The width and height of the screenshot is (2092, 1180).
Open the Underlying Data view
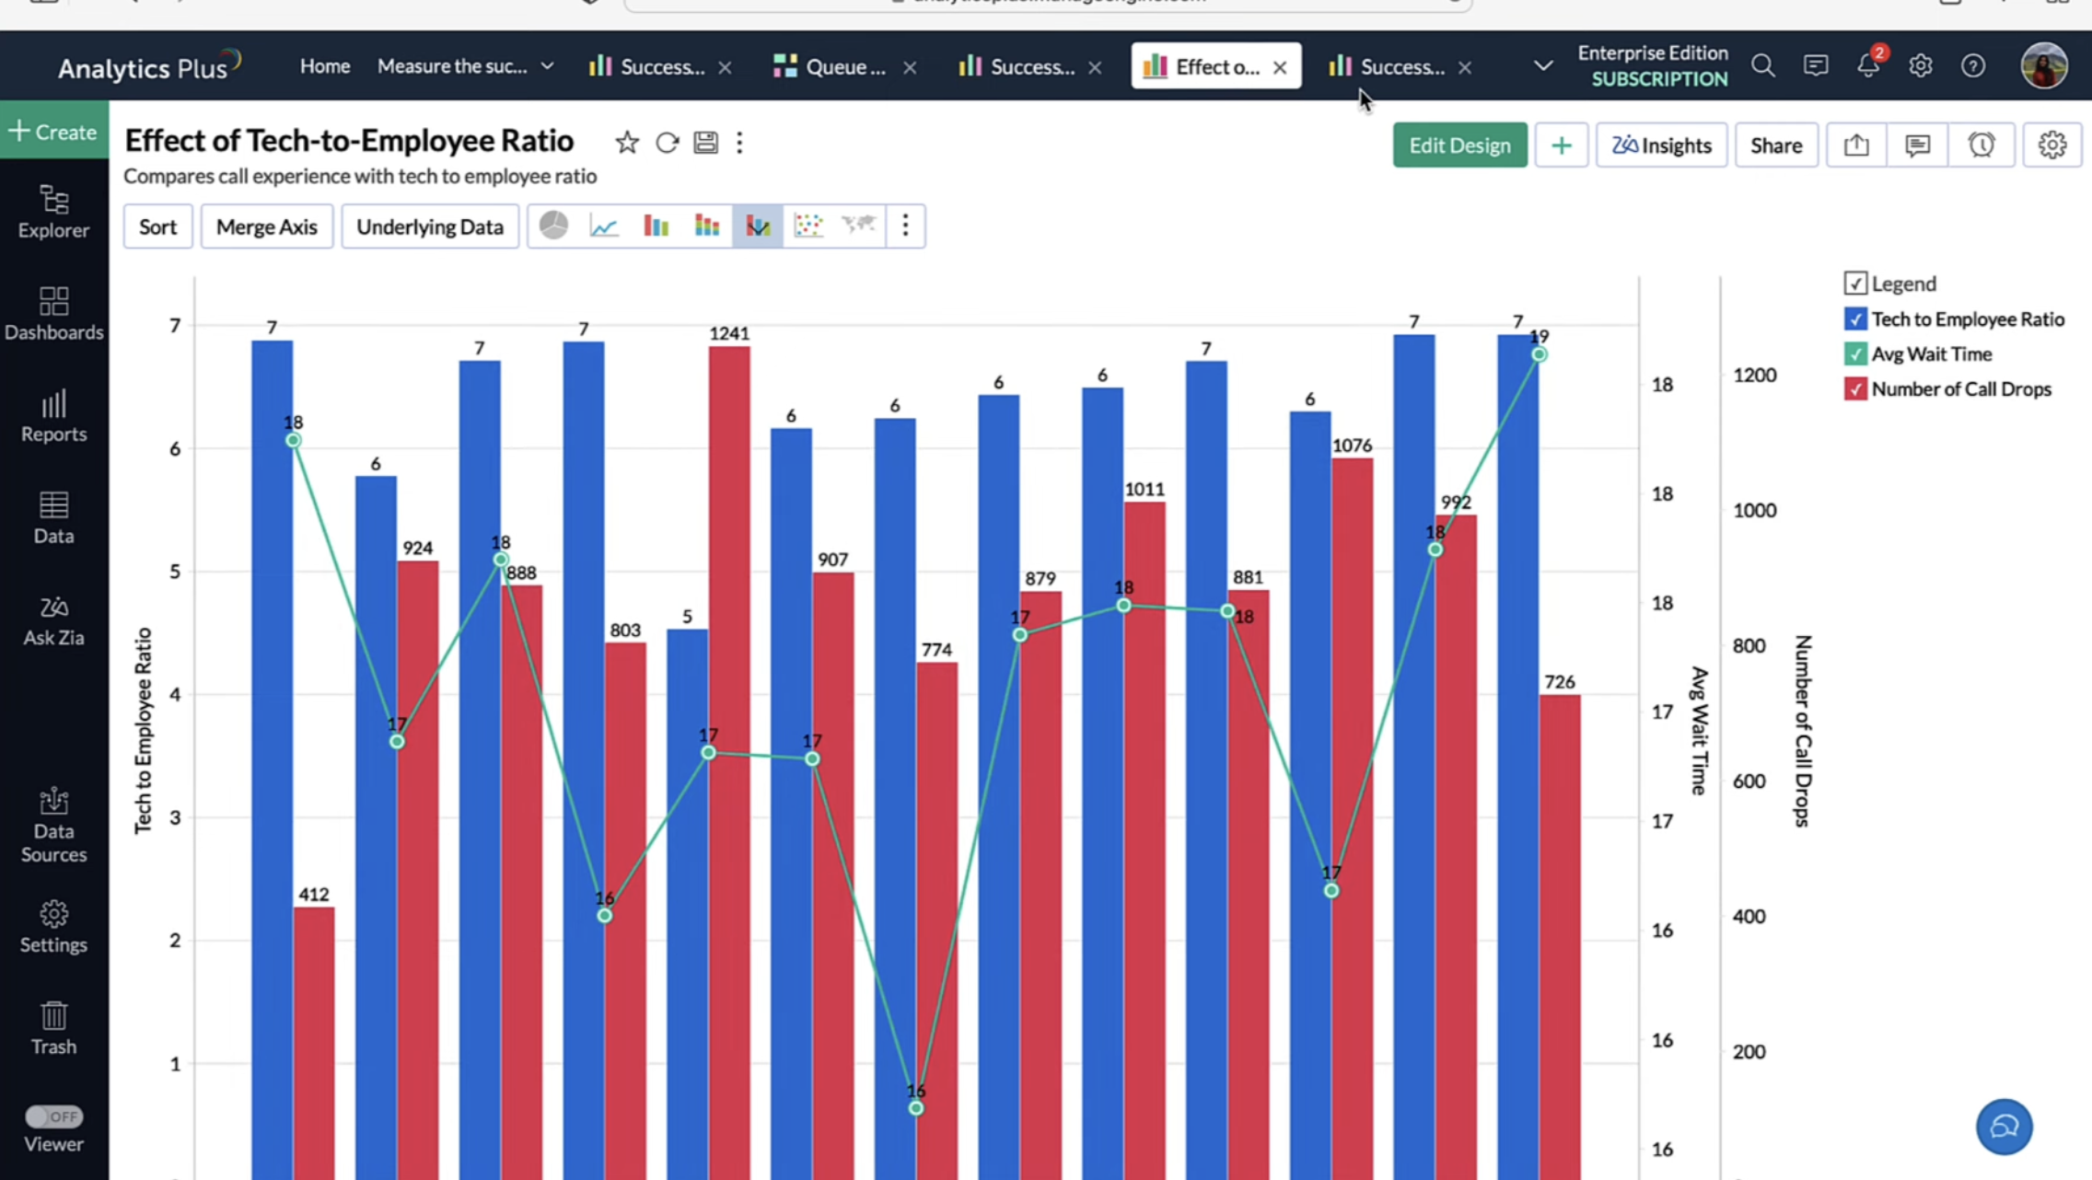430,226
